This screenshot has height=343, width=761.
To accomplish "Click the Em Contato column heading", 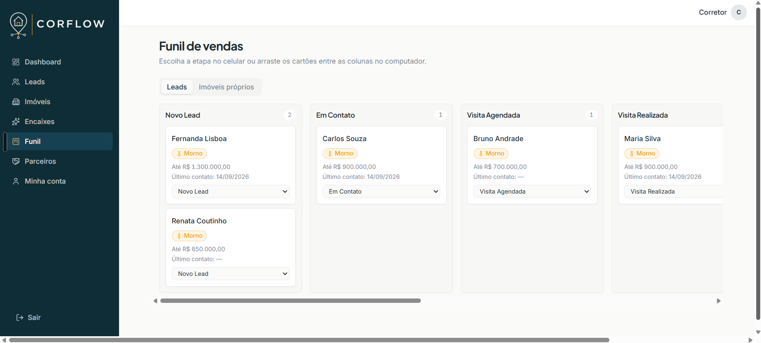I will (335, 115).
